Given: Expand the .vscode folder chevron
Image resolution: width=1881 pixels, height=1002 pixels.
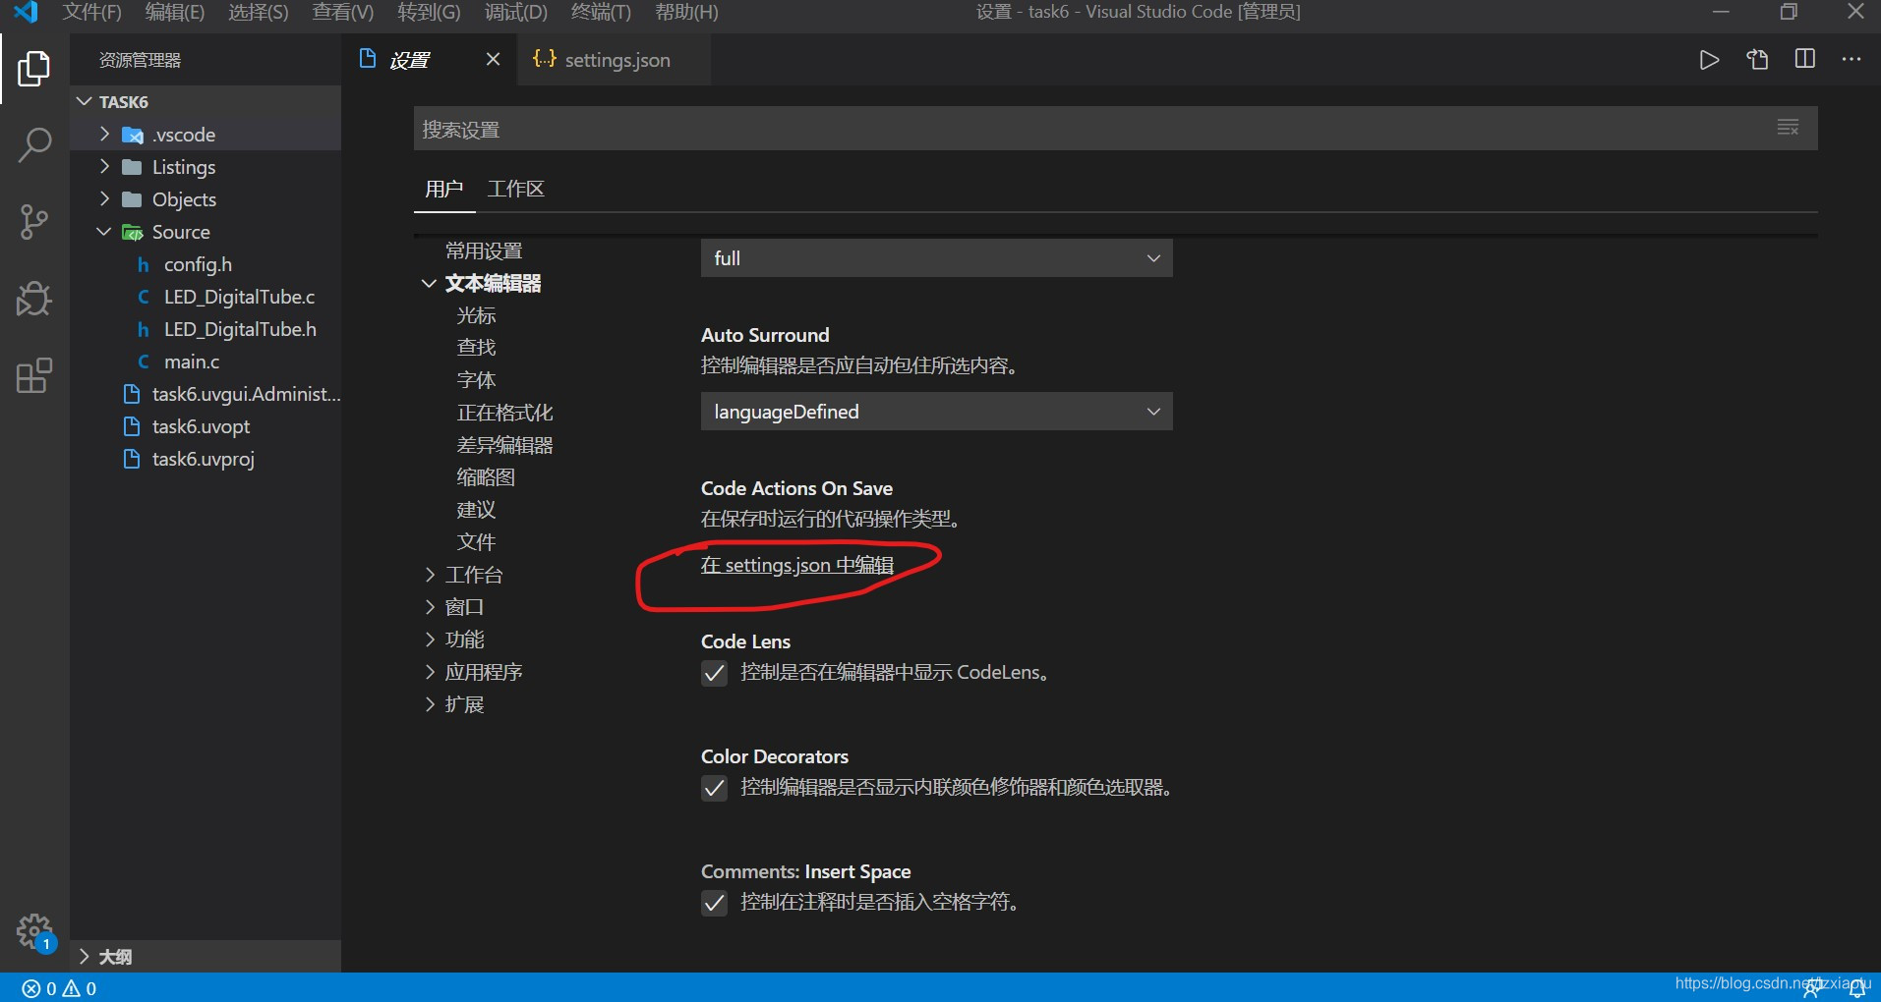Looking at the screenshot, I should click(x=104, y=134).
